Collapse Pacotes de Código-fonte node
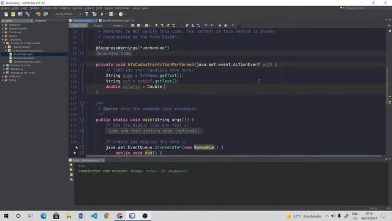This screenshot has width=392, height=221. point(4,43)
